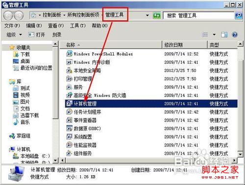Click the change view icon
The width and height of the screenshot is (245, 185).
205,35
